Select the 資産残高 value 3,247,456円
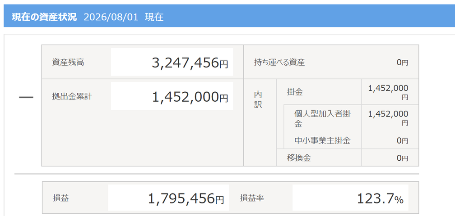Viewport: 455px width, 216px height. (190, 63)
